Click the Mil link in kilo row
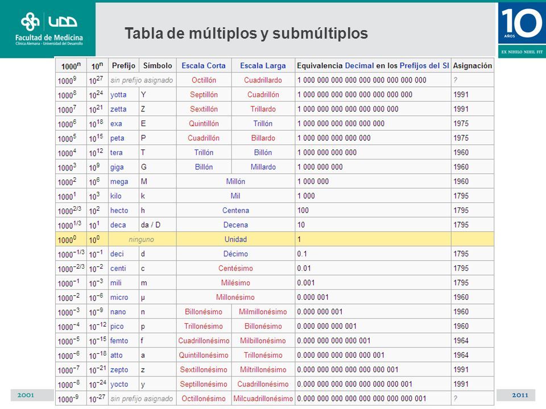This screenshot has height=409, width=546. pos(235,196)
